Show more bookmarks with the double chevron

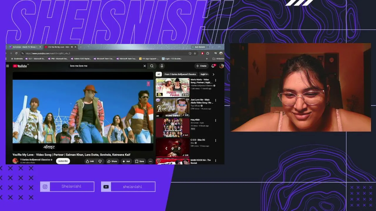click(x=207, y=59)
